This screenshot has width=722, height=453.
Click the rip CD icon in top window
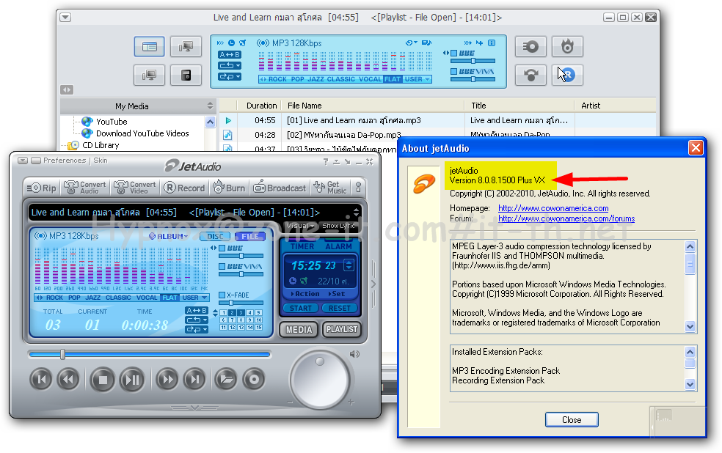tap(530, 46)
